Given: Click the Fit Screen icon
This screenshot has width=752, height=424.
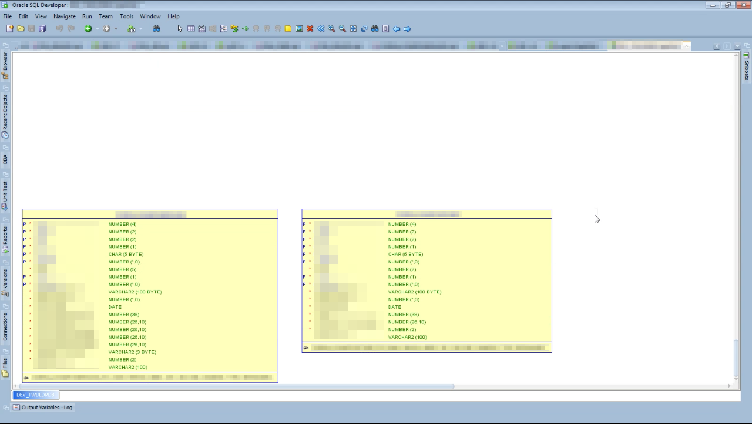Looking at the screenshot, I should (353, 28).
